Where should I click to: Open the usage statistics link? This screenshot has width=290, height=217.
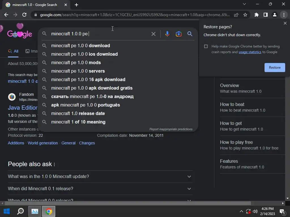coord(250,52)
